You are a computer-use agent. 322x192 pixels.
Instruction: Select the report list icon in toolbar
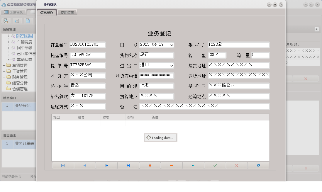coord(17,21)
